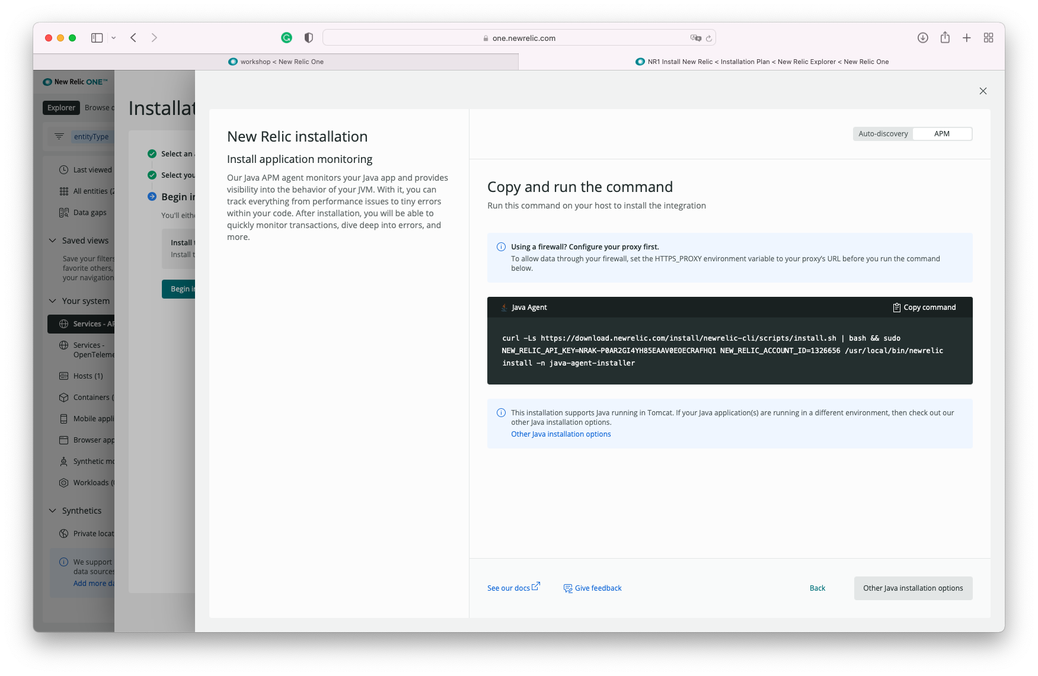Viewport: 1038px width, 676px height.
Task: Click Add more data link in sidebar
Action: [94, 584]
